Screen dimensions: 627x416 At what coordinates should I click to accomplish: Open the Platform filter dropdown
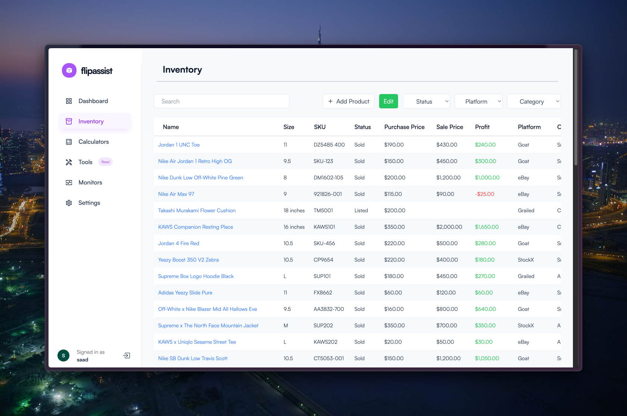click(x=478, y=101)
